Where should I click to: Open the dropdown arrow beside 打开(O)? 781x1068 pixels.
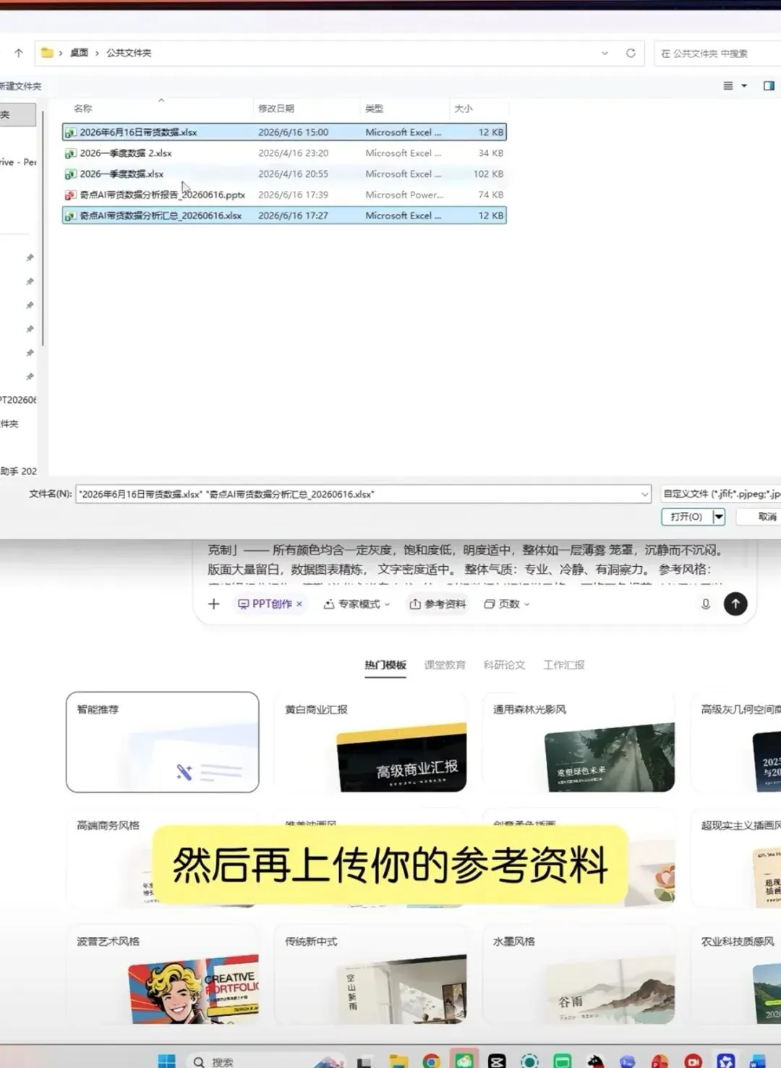719,517
